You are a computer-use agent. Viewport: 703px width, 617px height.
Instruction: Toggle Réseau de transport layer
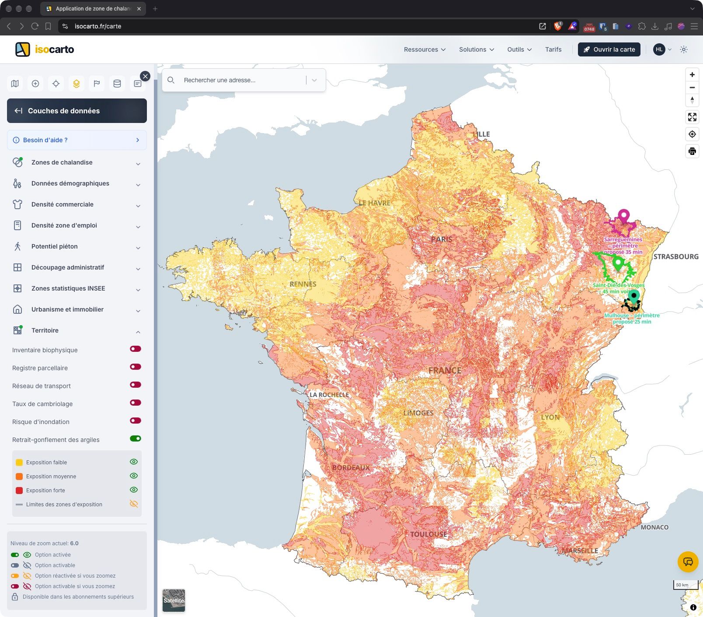click(136, 385)
